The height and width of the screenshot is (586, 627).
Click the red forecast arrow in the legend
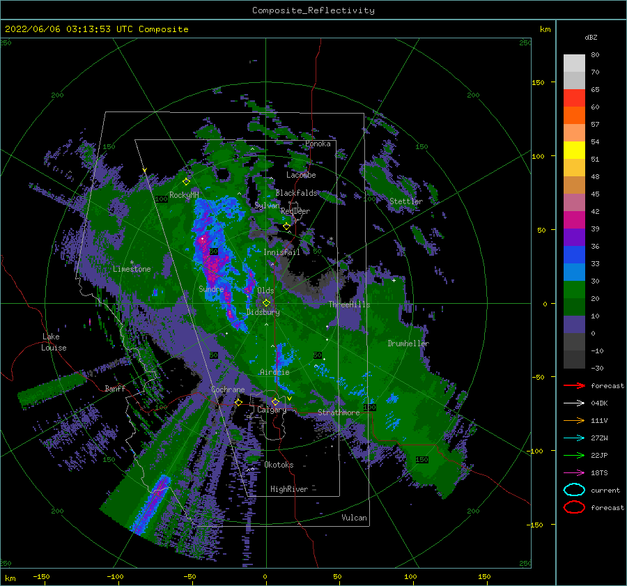tap(574, 385)
